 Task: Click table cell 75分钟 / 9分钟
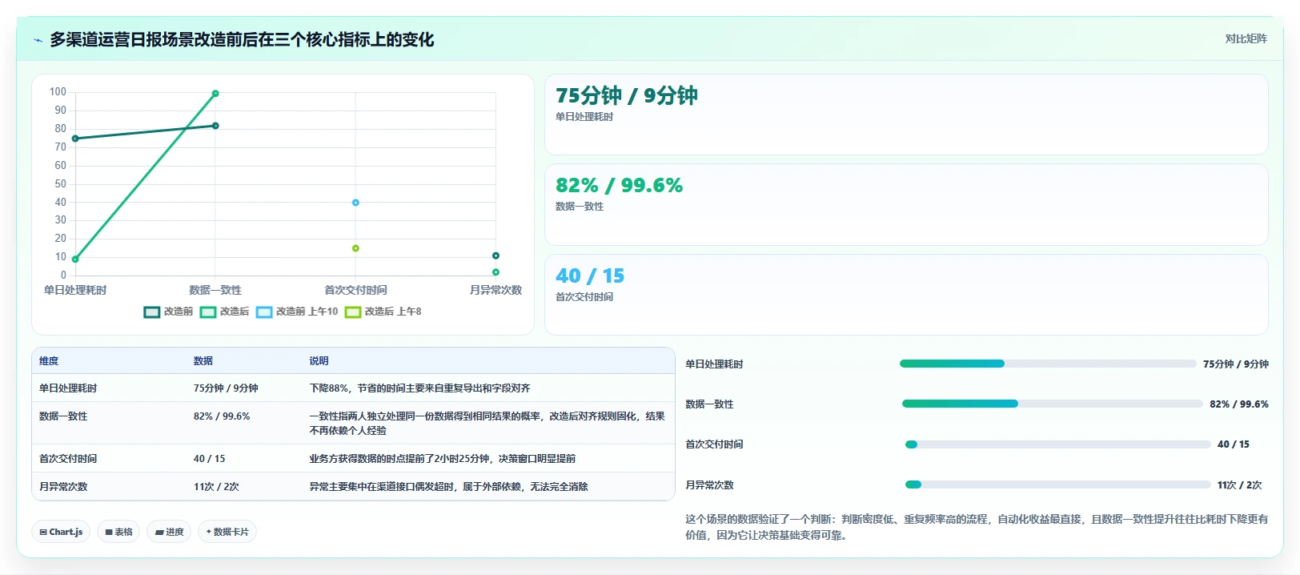pos(226,388)
